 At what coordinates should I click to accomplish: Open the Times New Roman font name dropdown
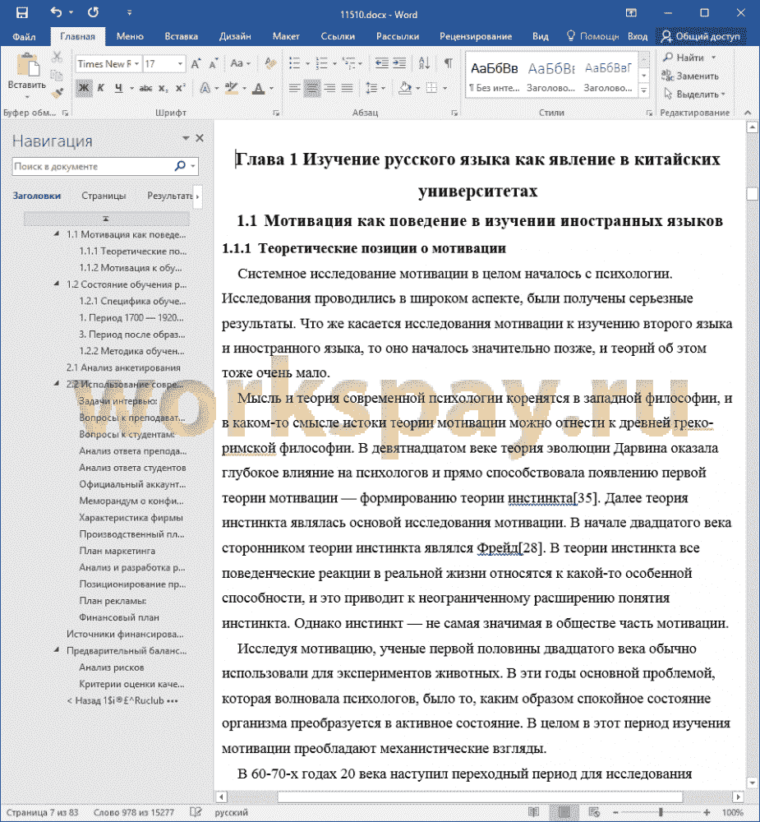click(x=136, y=64)
